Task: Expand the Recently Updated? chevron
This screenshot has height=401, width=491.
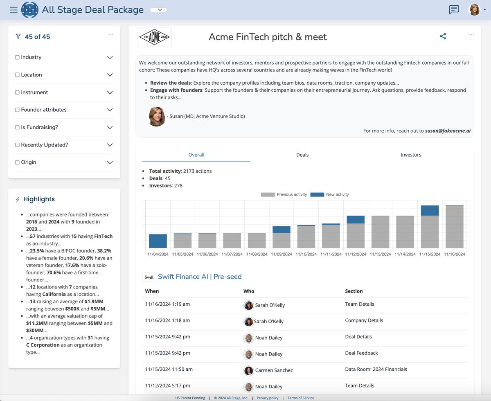Action: click(110, 145)
